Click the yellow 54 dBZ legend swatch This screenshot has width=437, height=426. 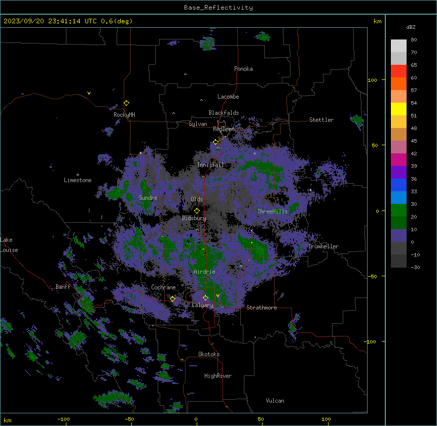coord(398,109)
